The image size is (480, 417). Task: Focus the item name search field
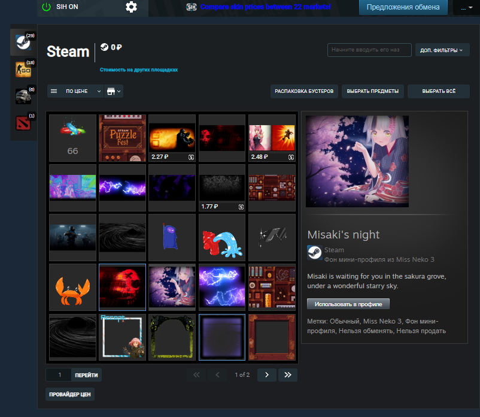[x=369, y=50]
